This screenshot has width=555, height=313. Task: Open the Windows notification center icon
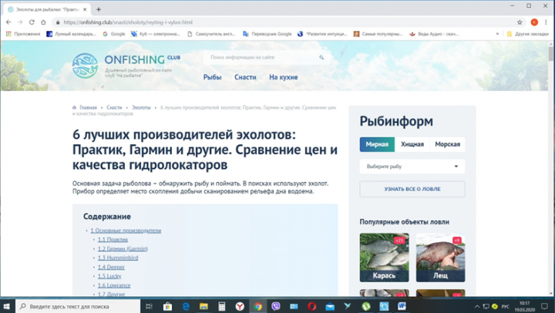pyautogui.click(x=544, y=306)
